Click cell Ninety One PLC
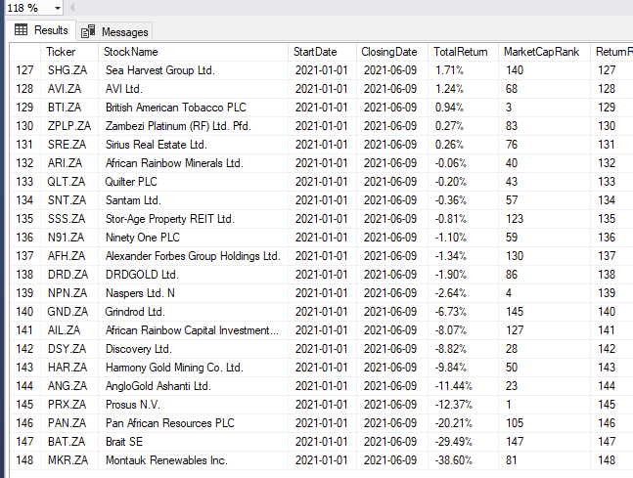633x478 pixels. click(194, 238)
